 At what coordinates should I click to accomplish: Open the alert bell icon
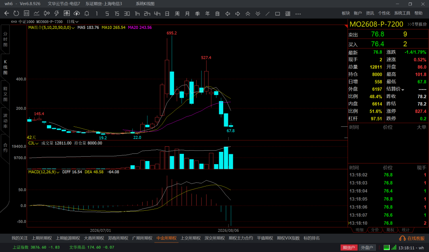[x=87, y=14]
